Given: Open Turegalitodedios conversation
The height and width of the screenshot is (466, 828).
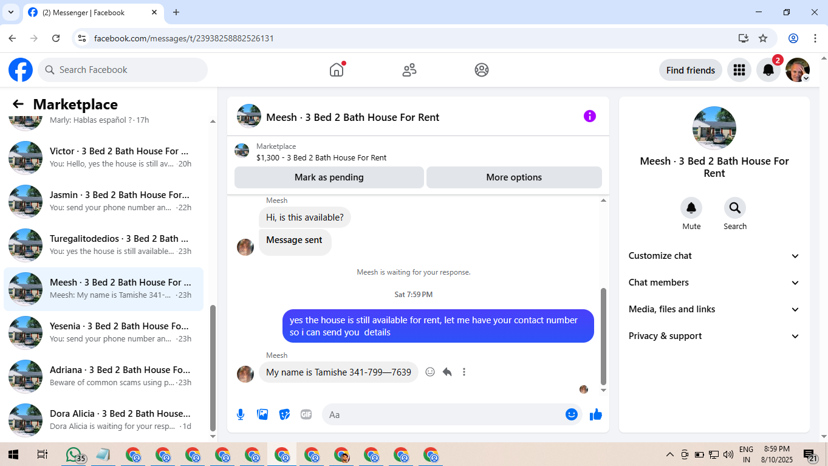Looking at the screenshot, I should point(104,245).
